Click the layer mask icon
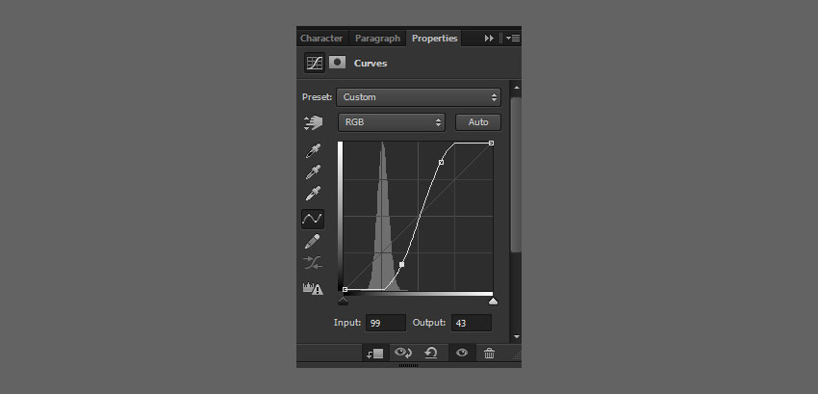Viewport: 818px width, 394px height. point(338,63)
